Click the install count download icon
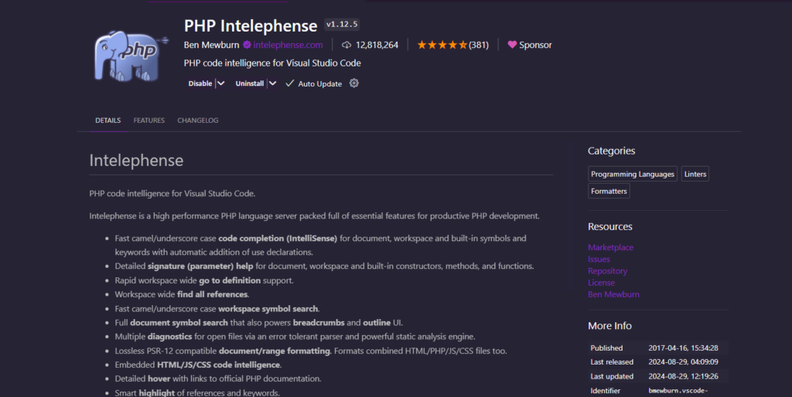This screenshot has width=792, height=397. tap(346, 45)
